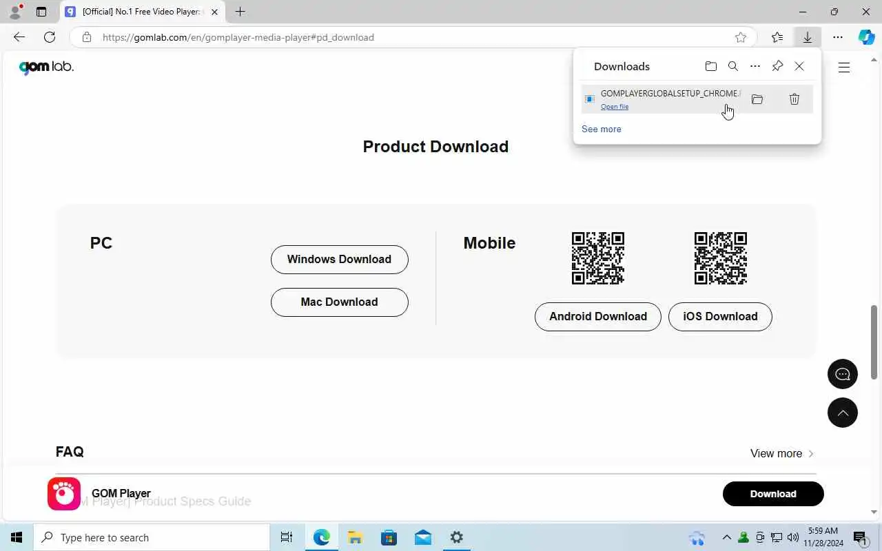The image size is (882, 551).
Task: Select the GOM Player browser tab
Action: [x=142, y=12]
